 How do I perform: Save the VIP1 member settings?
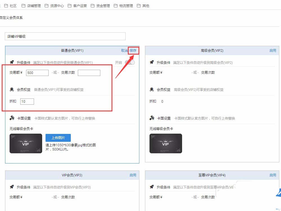(133, 51)
